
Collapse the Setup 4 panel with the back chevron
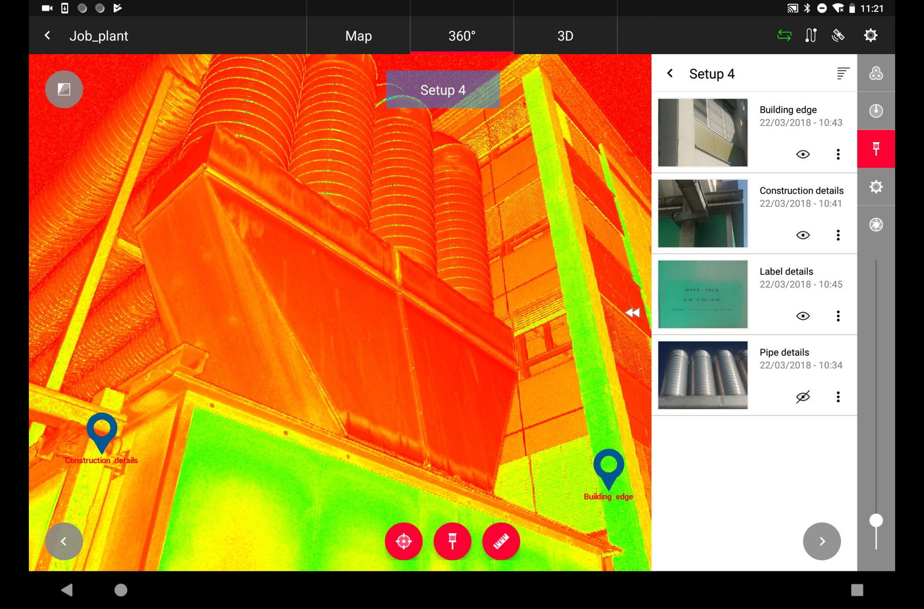[670, 73]
